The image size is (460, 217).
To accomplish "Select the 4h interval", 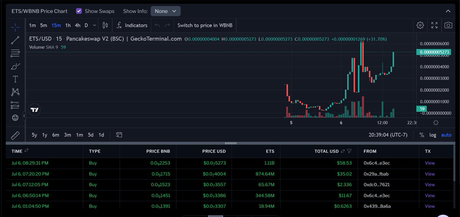I will click(x=77, y=25).
